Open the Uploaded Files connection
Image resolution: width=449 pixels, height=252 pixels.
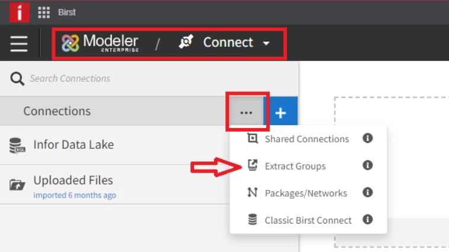114,185
